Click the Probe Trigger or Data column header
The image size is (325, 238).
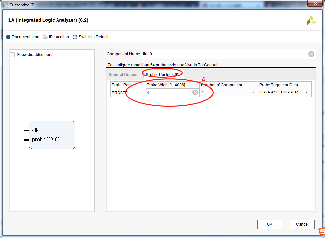pos(284,85)
